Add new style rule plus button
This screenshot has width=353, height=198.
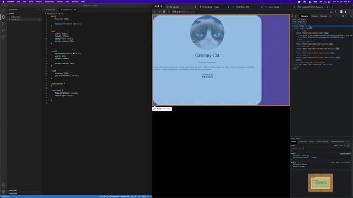(x=345, y=145)
